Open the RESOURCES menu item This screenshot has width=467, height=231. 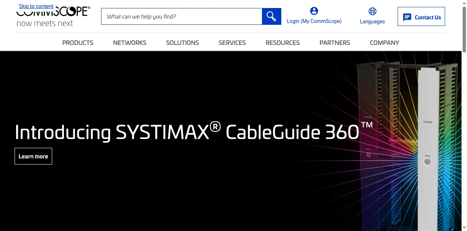coord(282,43)
